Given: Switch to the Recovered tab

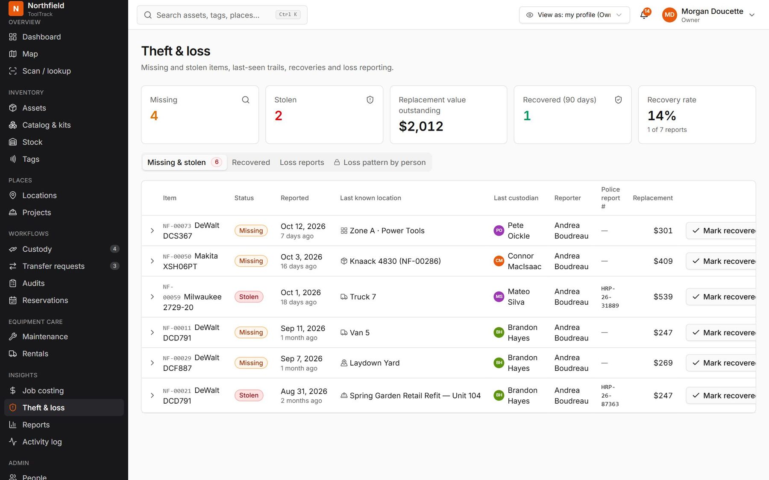Looking at the screenshot, I should [251, 162].
